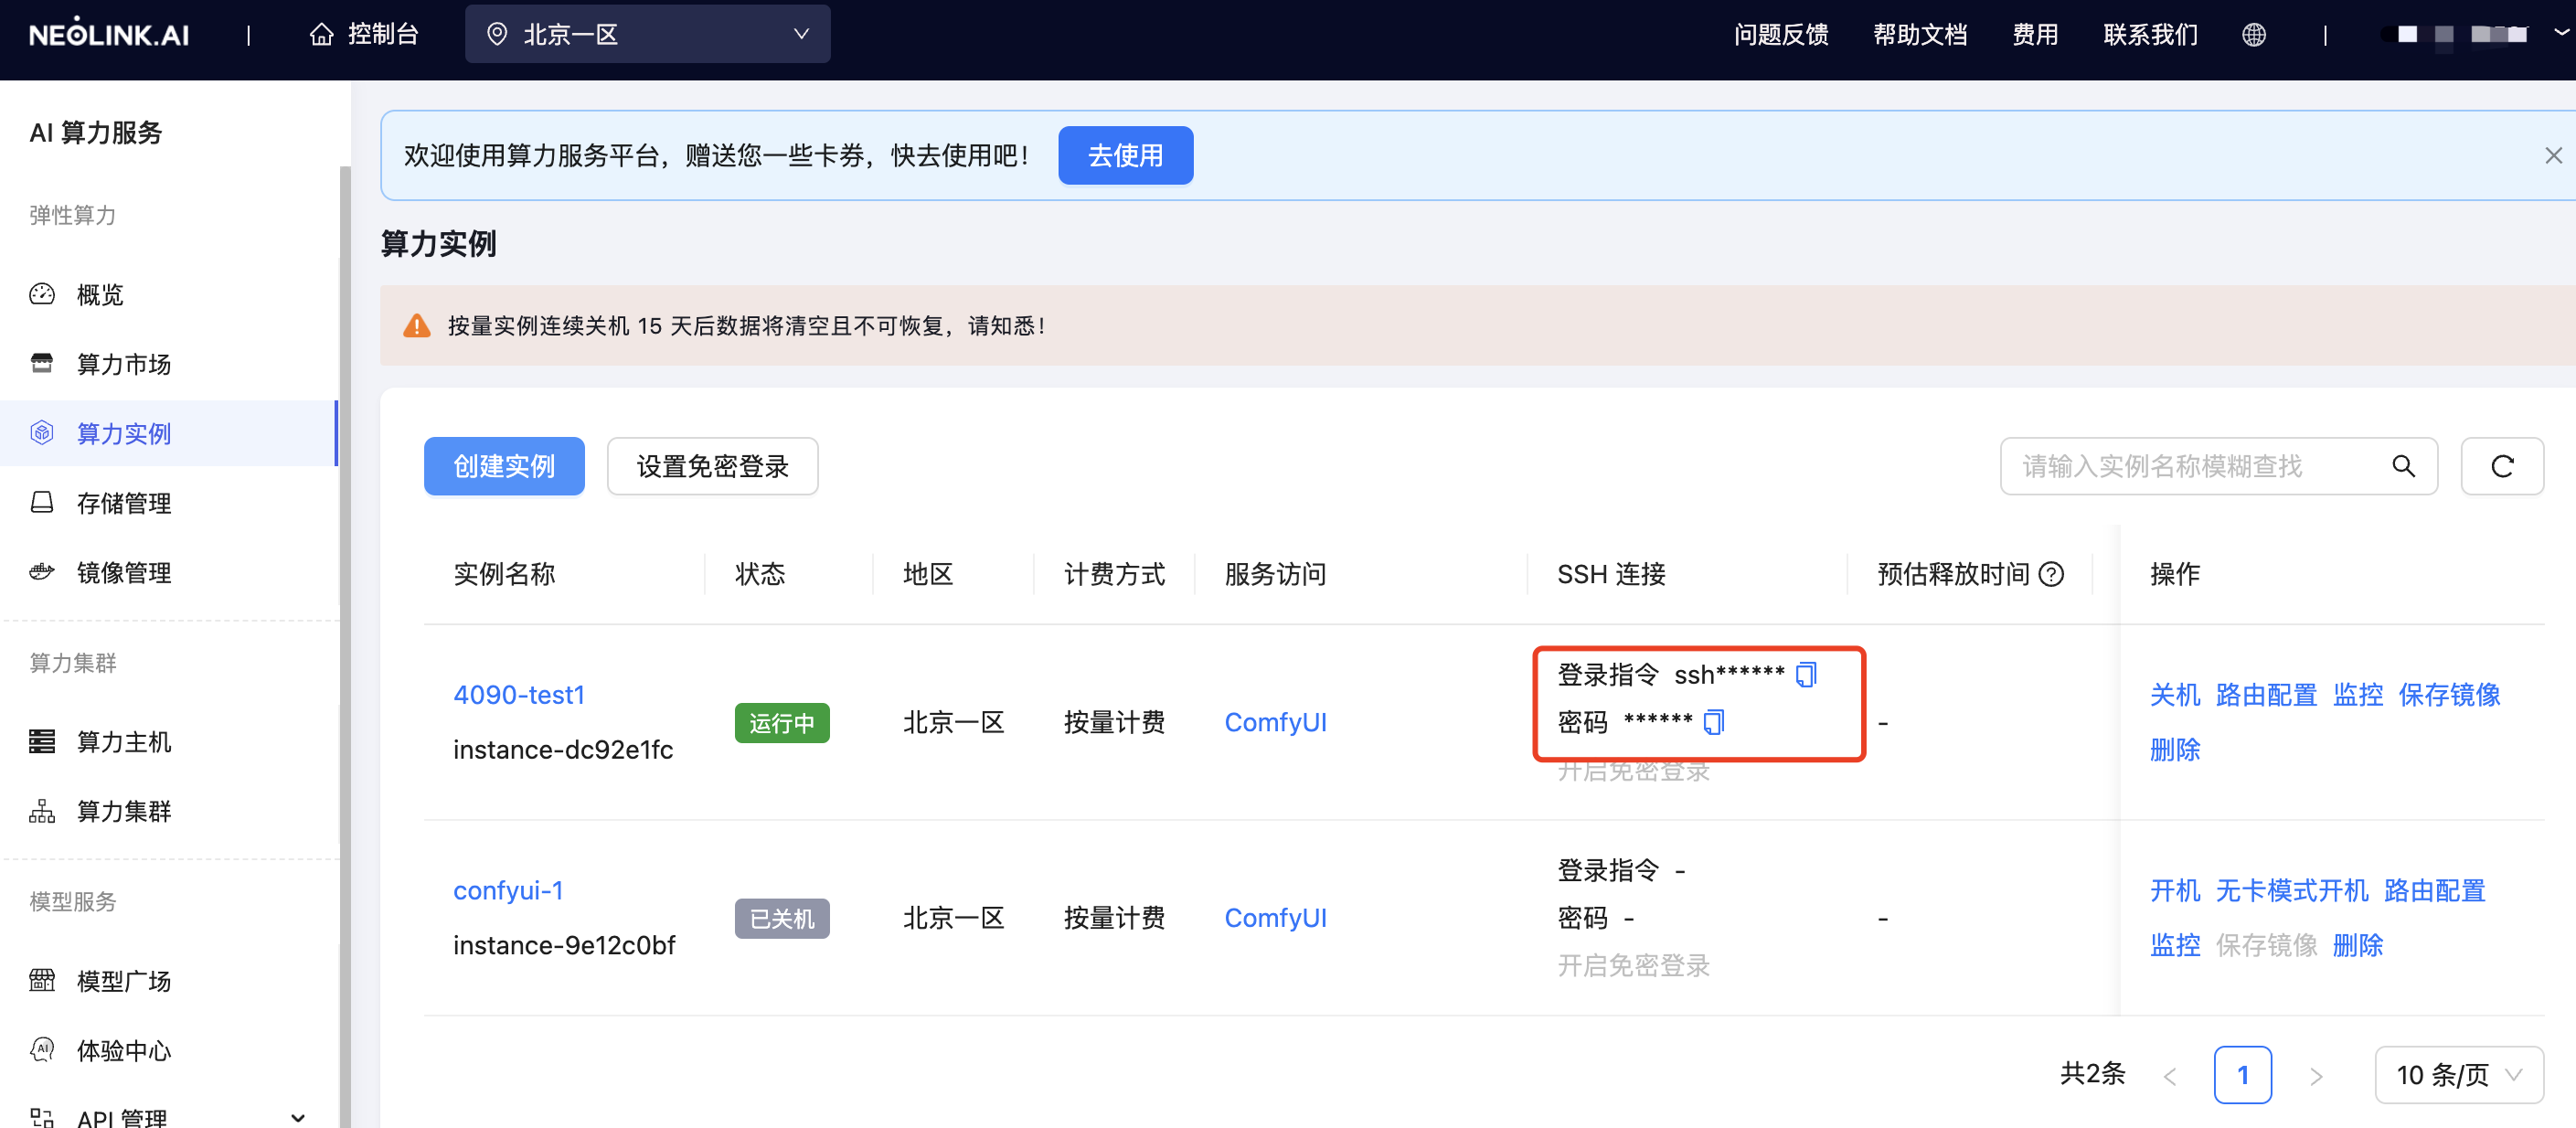Select 模型广场 in the sidebar
This screenshot has height=1128, width=2576.
170,980
